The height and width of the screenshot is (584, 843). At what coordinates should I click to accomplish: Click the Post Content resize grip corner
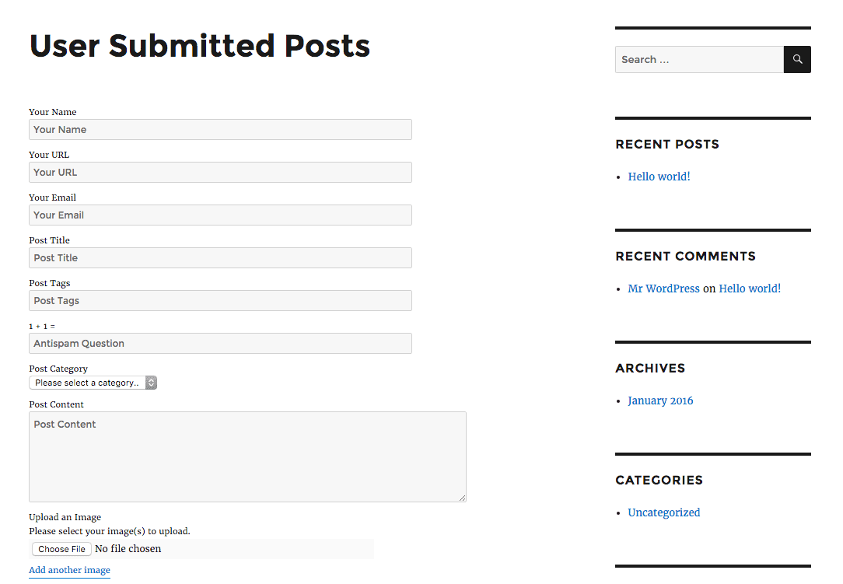pyautogui.click(x=462, y=498)
